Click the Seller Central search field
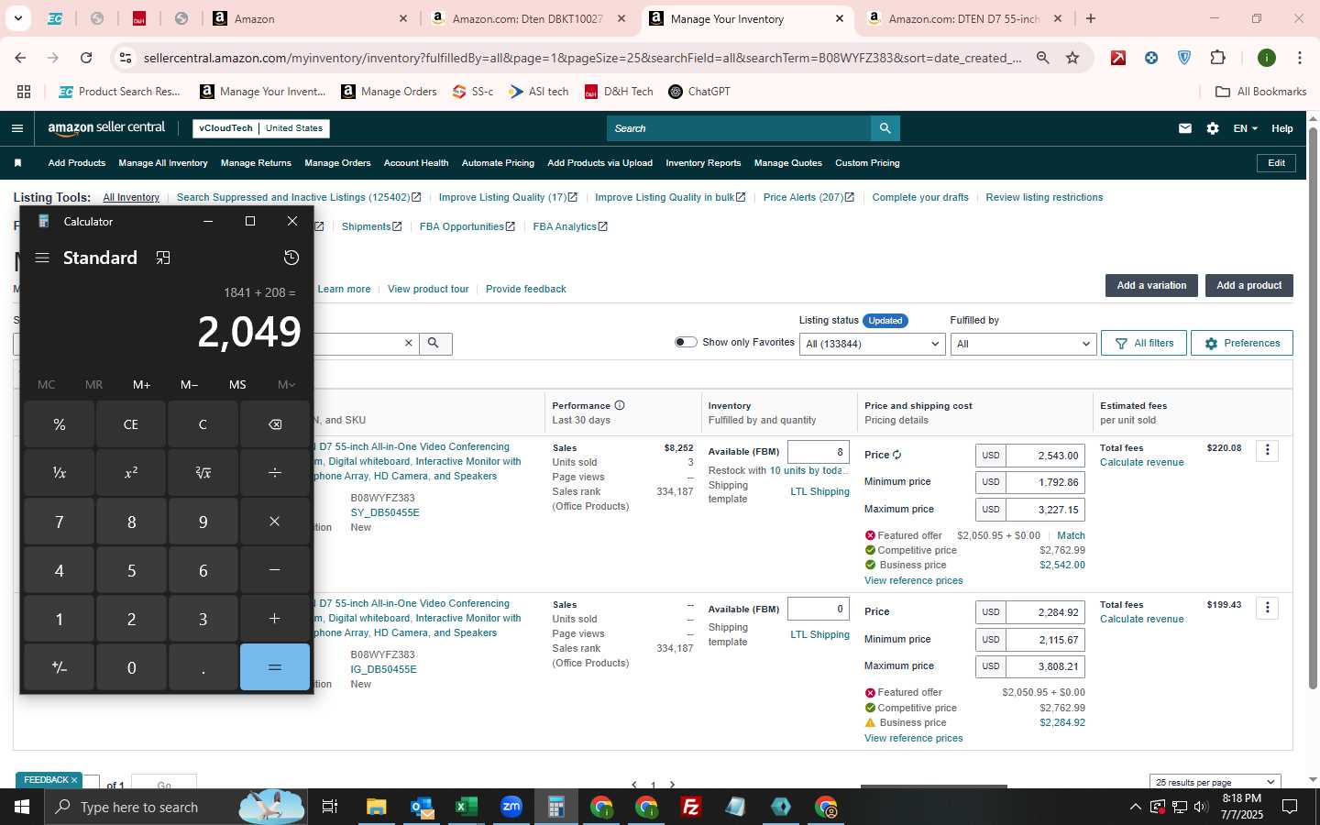 739,128
